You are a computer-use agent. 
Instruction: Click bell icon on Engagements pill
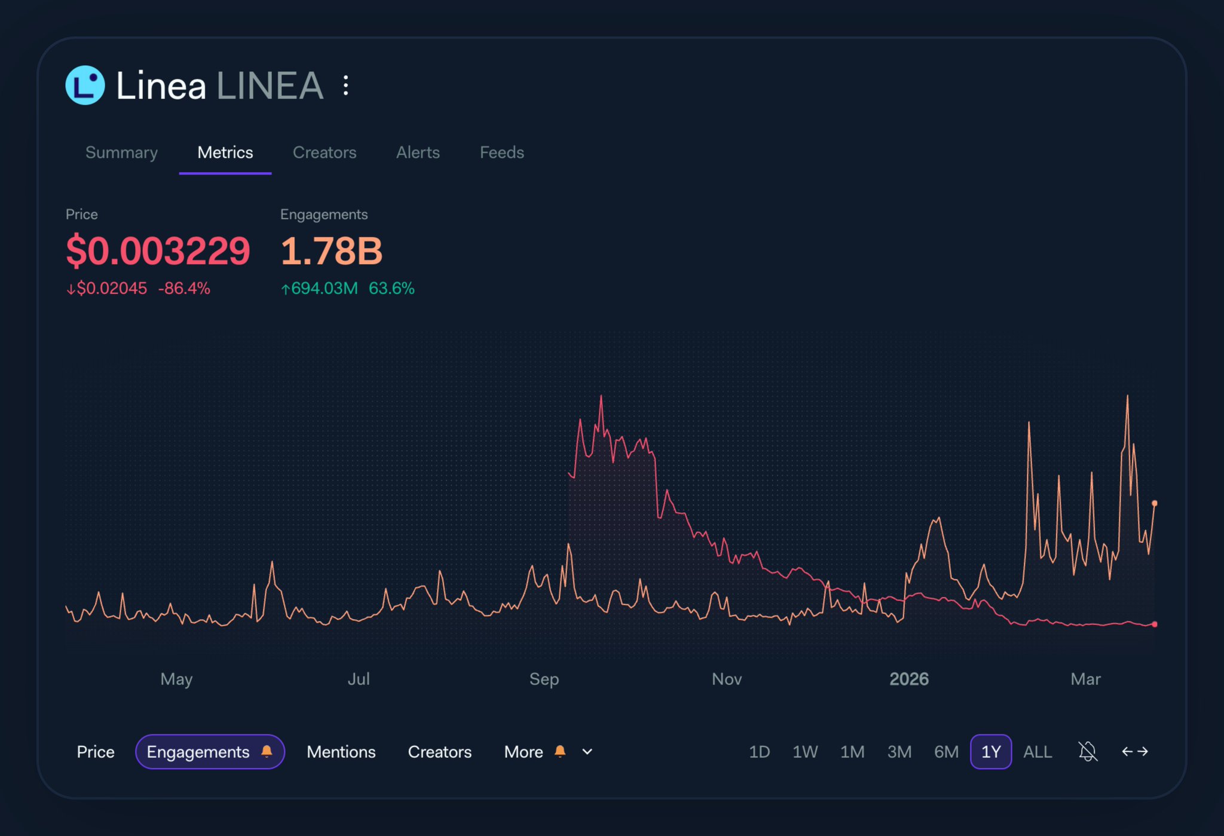(267, 751)
